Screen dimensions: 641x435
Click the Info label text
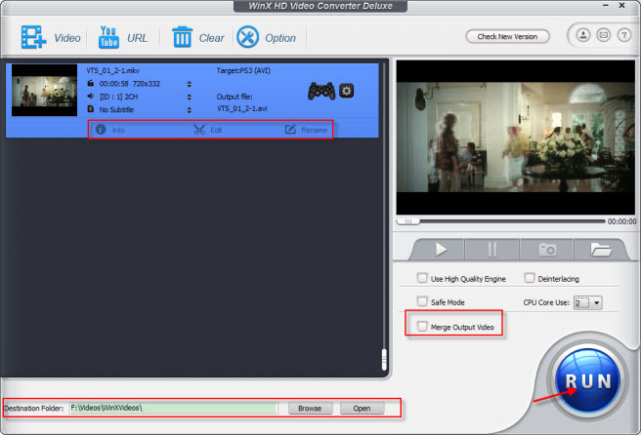[x=118, y=130]
